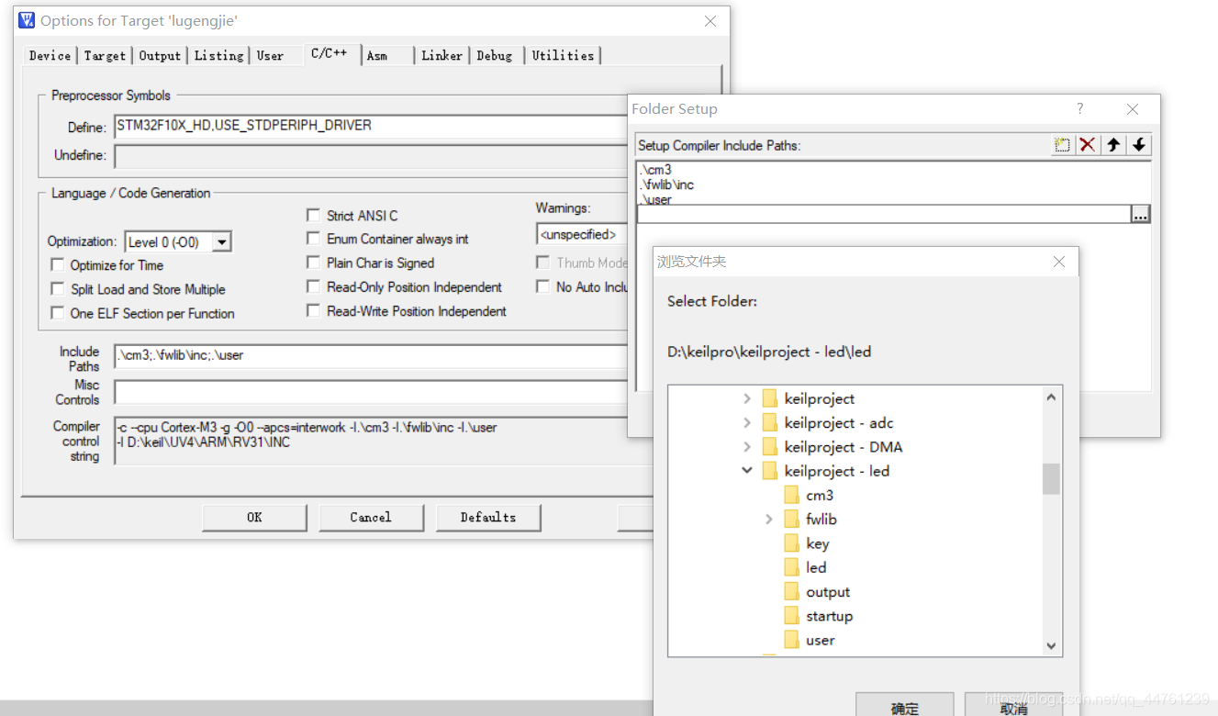Click the Defaults button
Screen dimensions: 1218x716
pyautogui.click(x=488, y=518)
